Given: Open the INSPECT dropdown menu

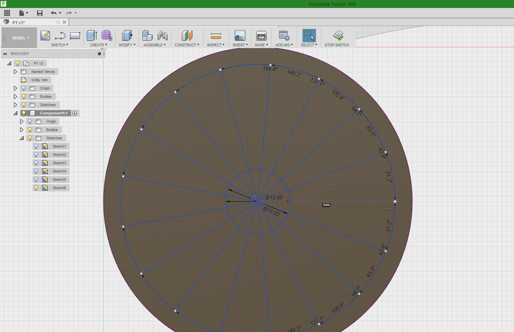Looking at the screenshot, I should pos(215,45).
